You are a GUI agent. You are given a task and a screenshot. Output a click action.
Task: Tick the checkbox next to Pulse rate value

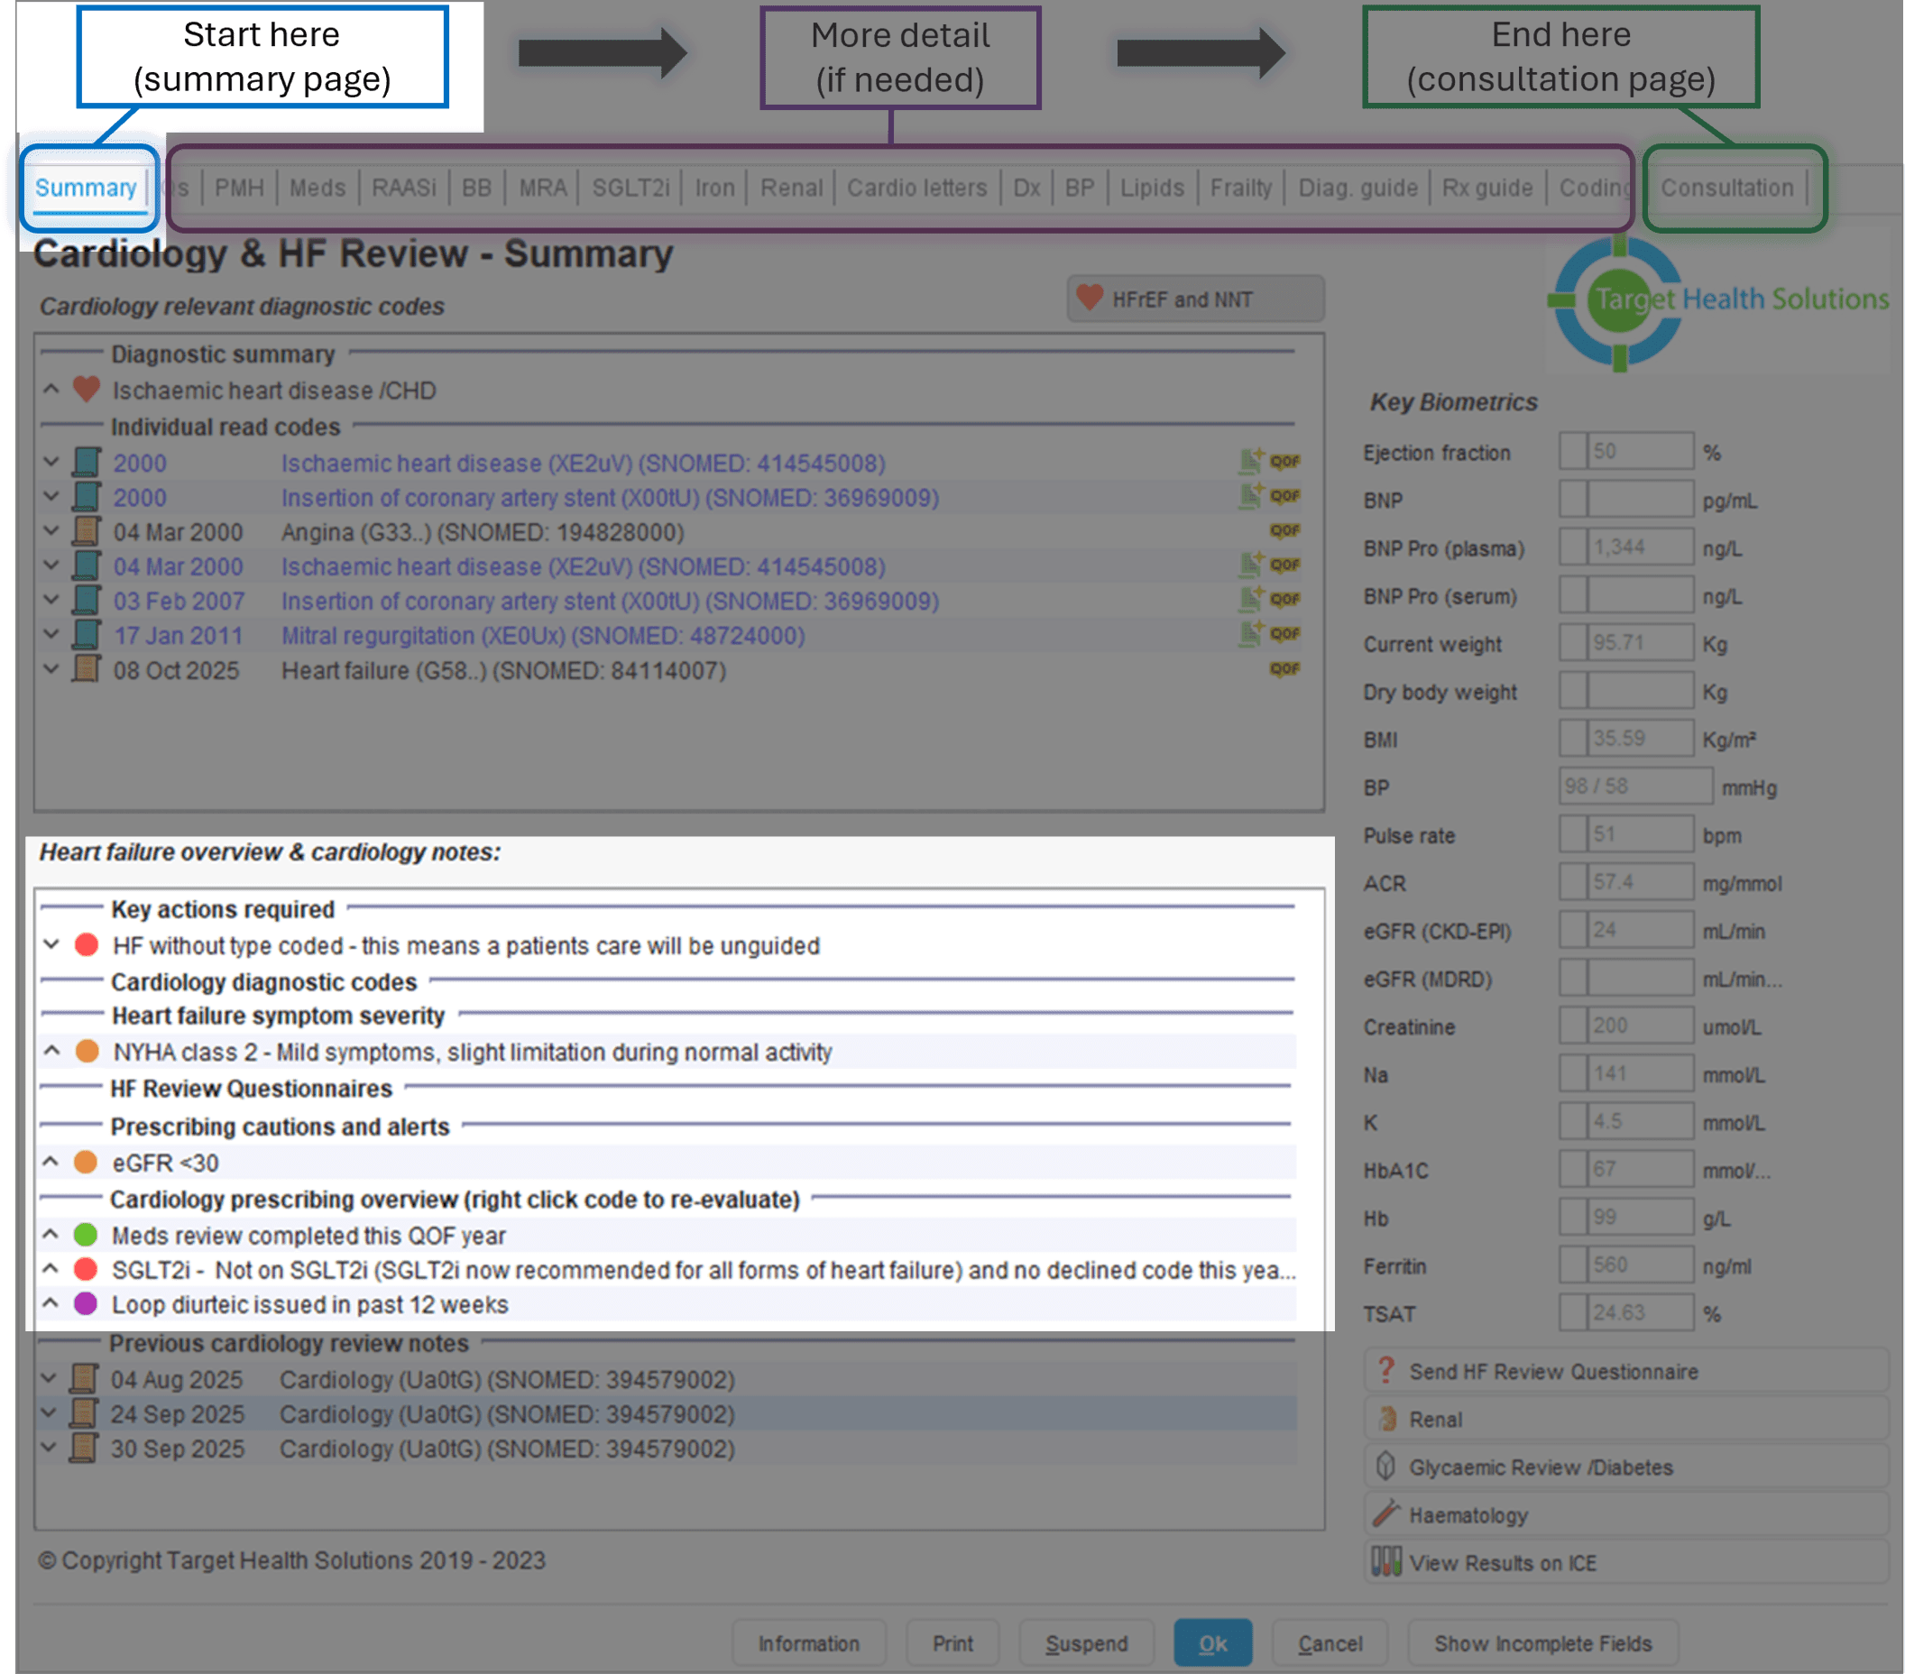[x=1573, y=834]
